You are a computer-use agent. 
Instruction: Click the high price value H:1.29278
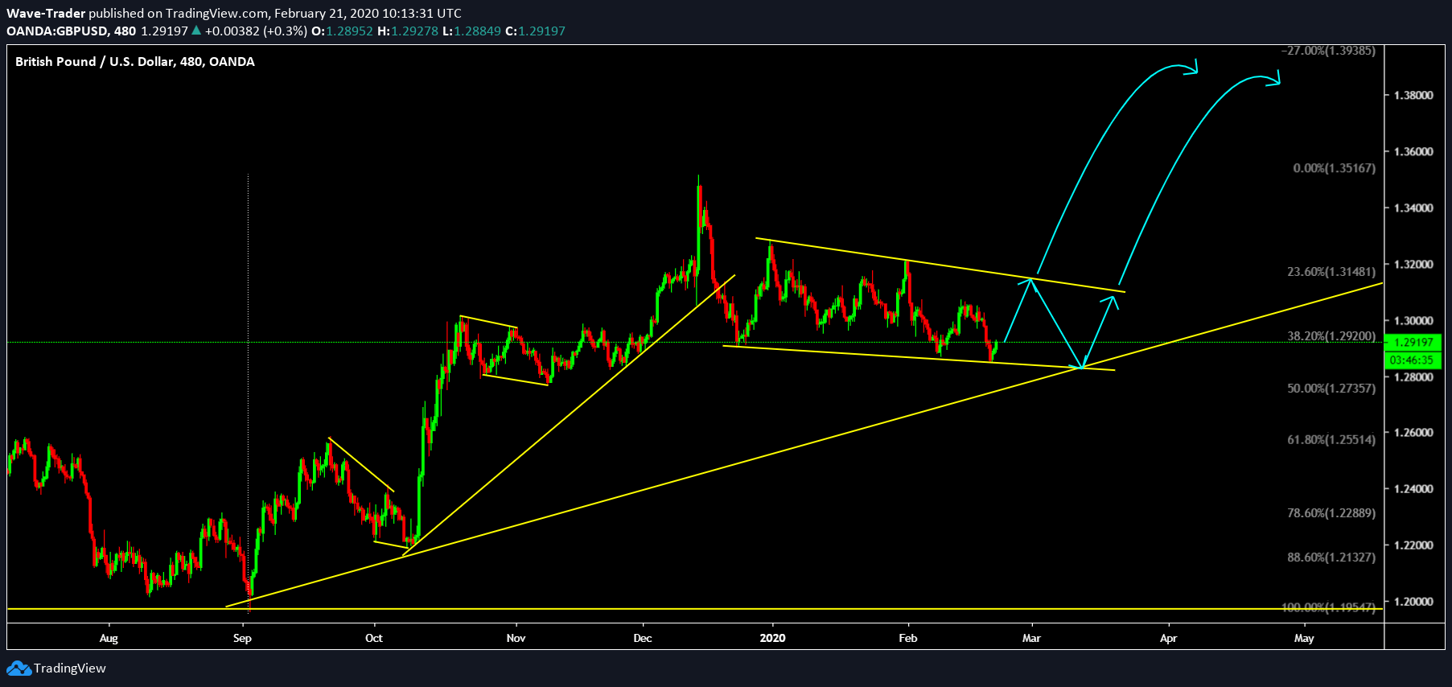tap(408, 31)
